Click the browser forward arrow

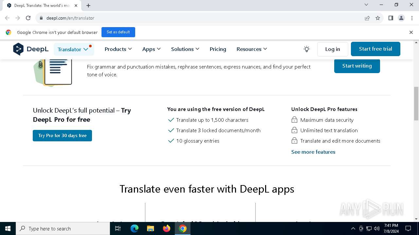pyautogui.click(x=18, y=18)
